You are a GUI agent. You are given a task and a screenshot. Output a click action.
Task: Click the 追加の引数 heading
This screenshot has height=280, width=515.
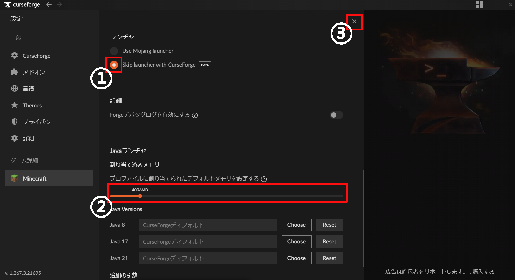point(124,275)
